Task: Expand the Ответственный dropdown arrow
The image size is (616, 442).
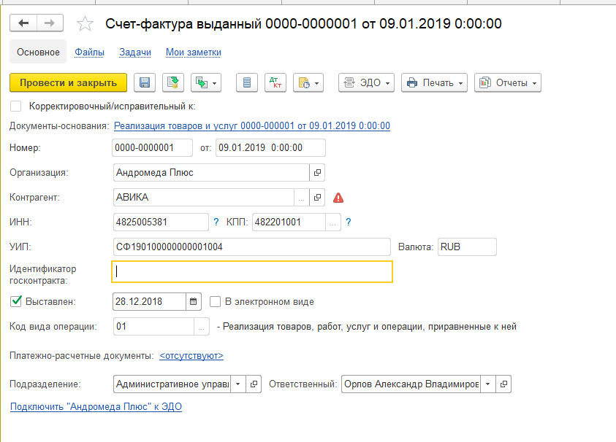Action: (x=488, y=384)
